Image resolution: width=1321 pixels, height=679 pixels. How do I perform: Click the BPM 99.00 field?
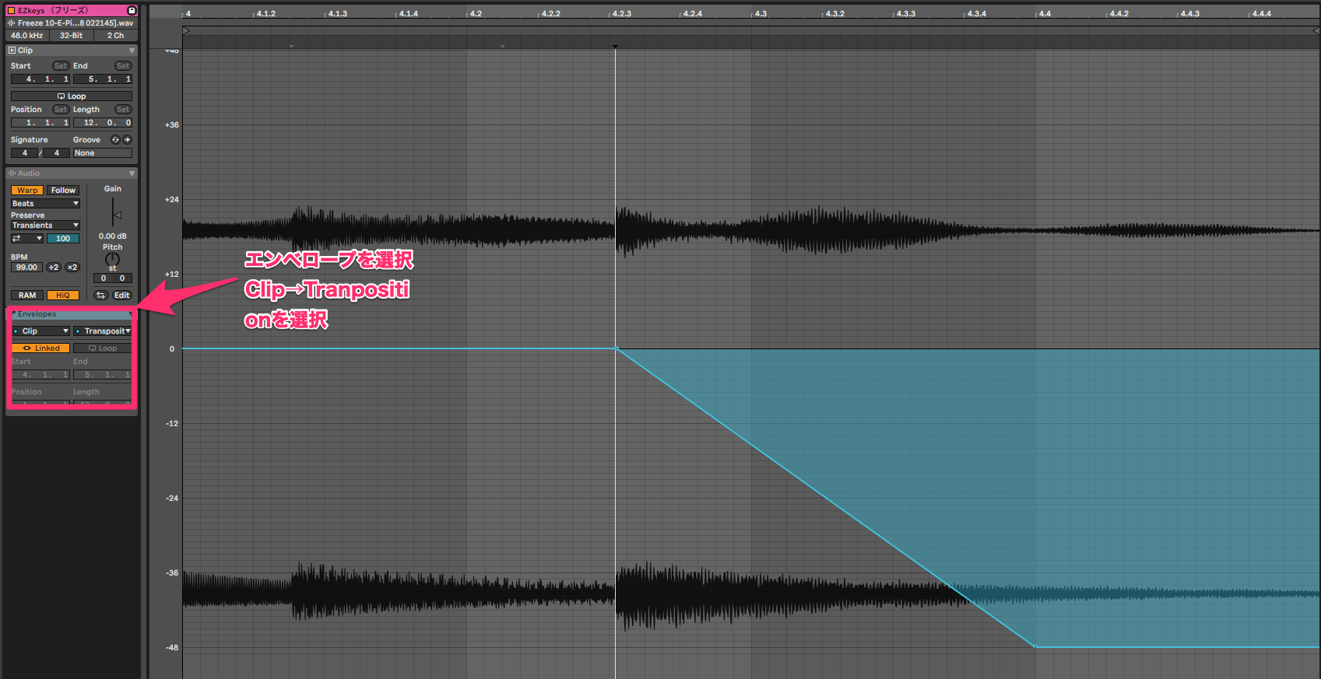[26, 268]
